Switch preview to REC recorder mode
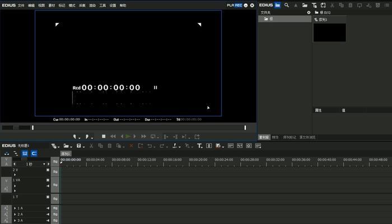 click(238, 5)
